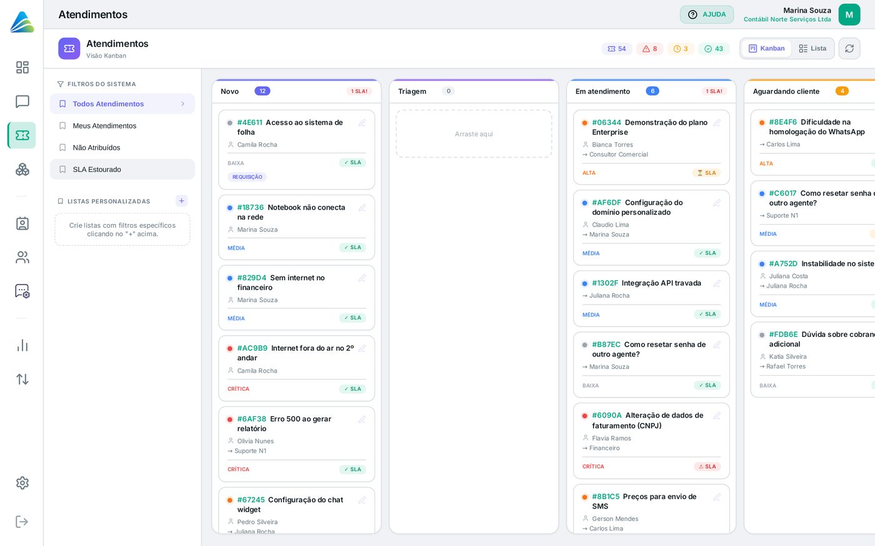Edit ticket #8B1C5 with pencil icon
The height and width of the screenshot is (546, 875).
(717, 497)
